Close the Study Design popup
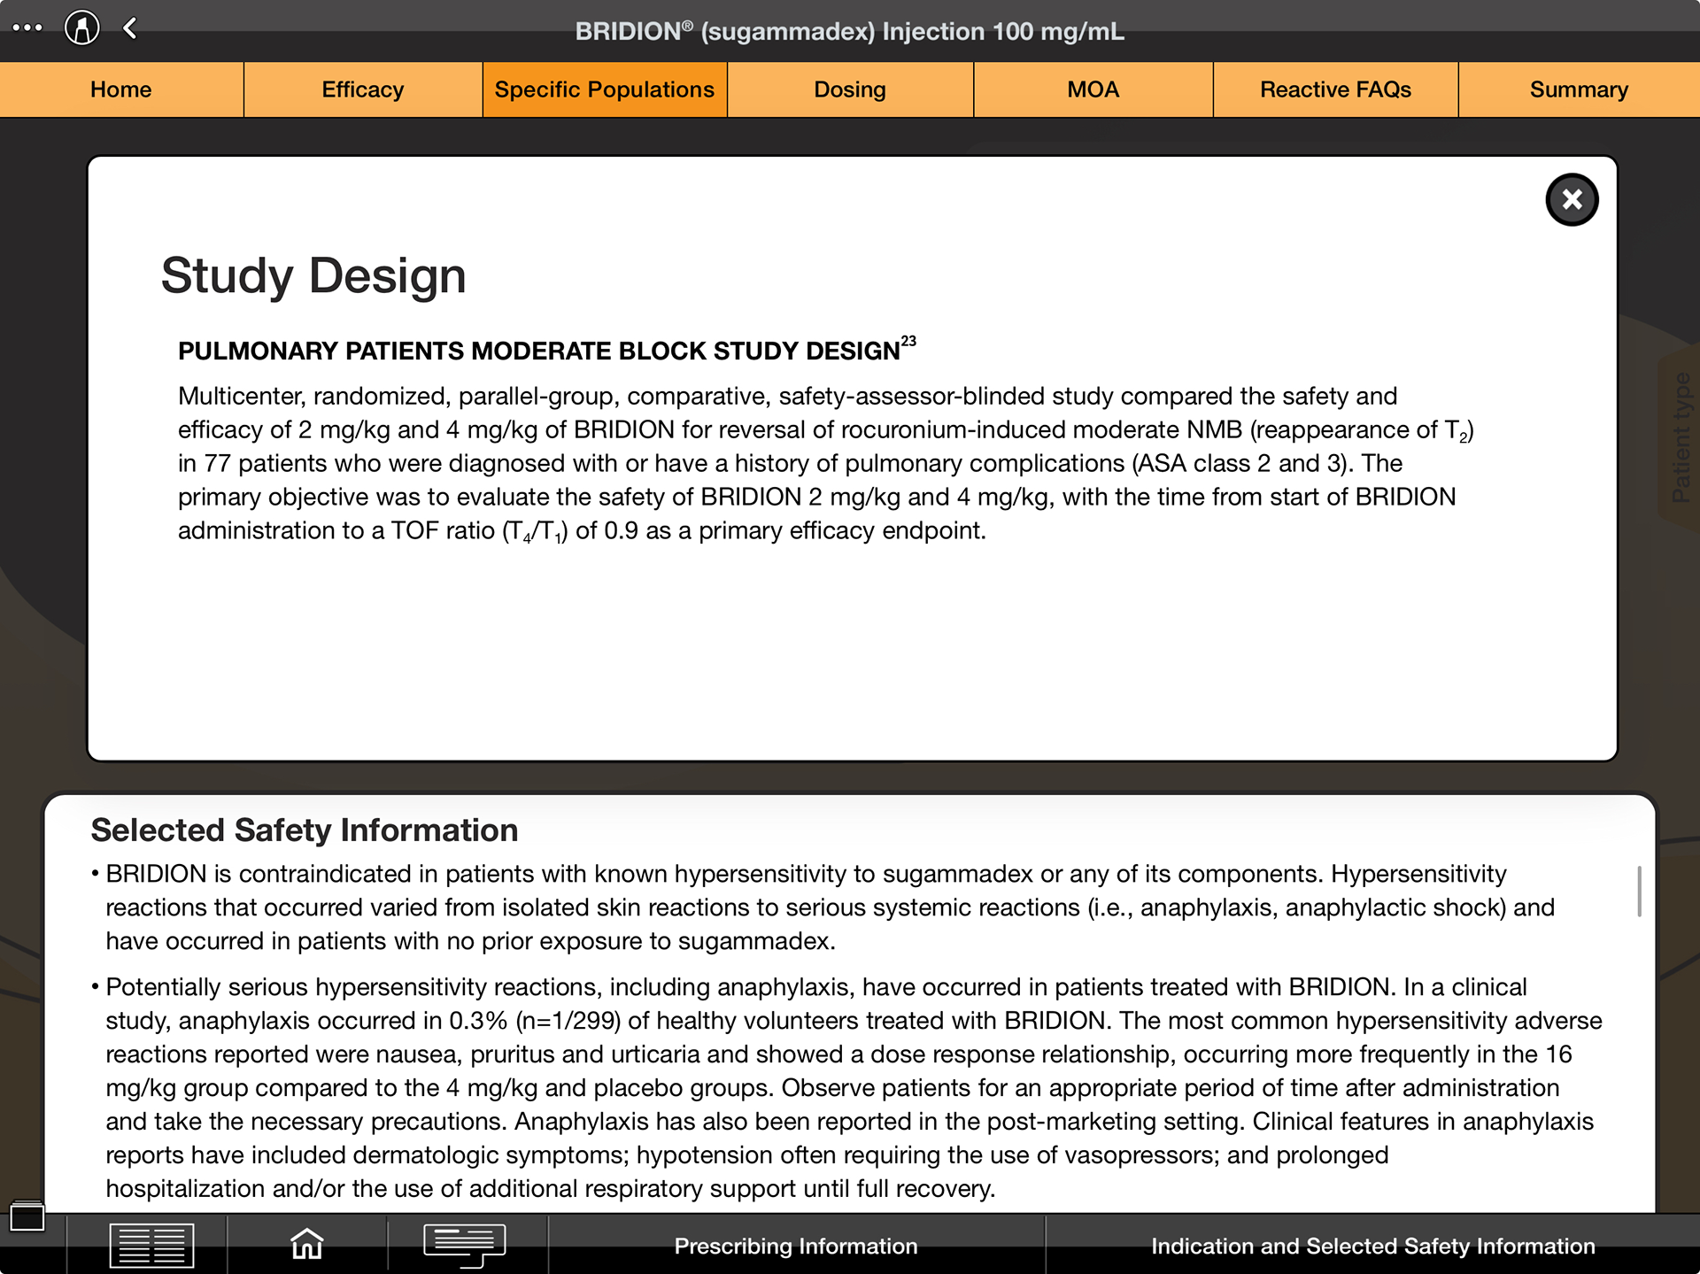The image size is (1700, 1274). [1572, 199]
